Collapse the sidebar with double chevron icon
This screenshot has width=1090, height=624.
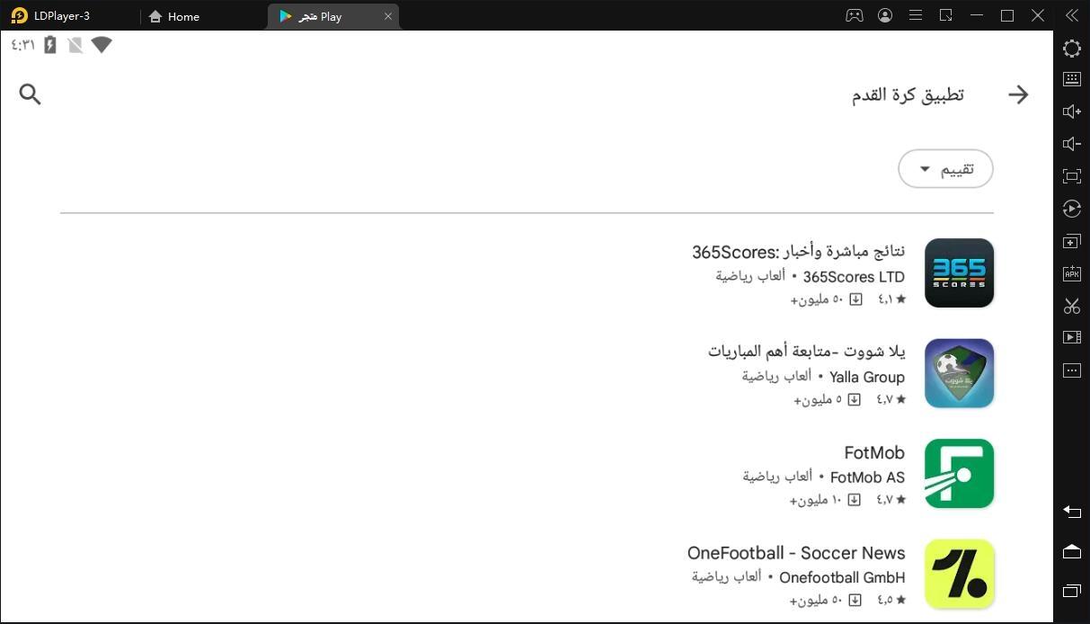coord(1071,15)
